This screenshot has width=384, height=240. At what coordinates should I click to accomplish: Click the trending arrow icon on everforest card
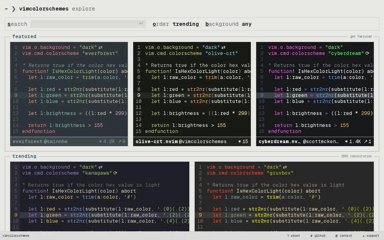[x=119, y=141]
